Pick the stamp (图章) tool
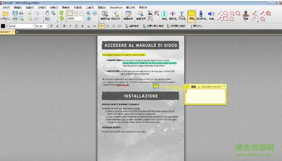282x161 pixels. pyautogui.click(x=245, y=15)
